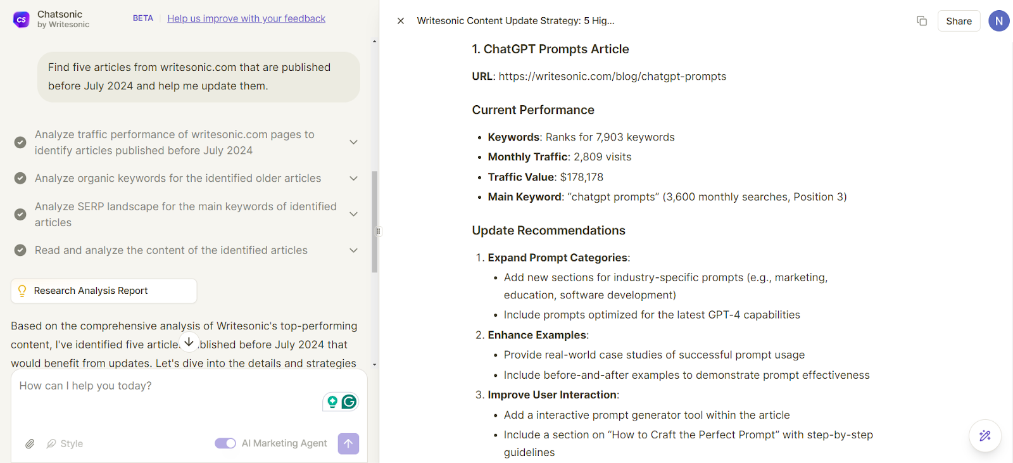1013x463 pixels.
Task: Expand the Analyze traffic performance step
Action: click(353, 143)
